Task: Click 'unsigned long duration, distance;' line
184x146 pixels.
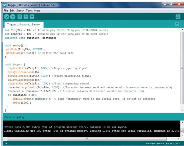Action: (x=31, y=38)
